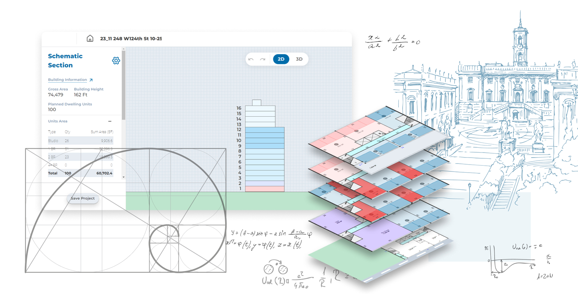
Task: Switch to 2D view
Action: point(281,59)
